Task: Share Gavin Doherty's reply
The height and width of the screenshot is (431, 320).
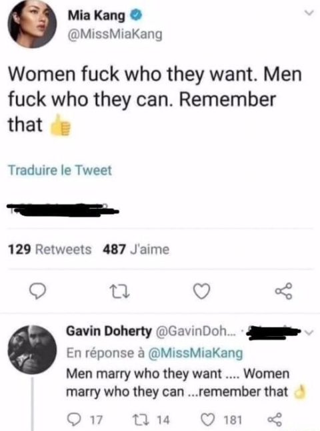Action: click(x=275, y=420)
